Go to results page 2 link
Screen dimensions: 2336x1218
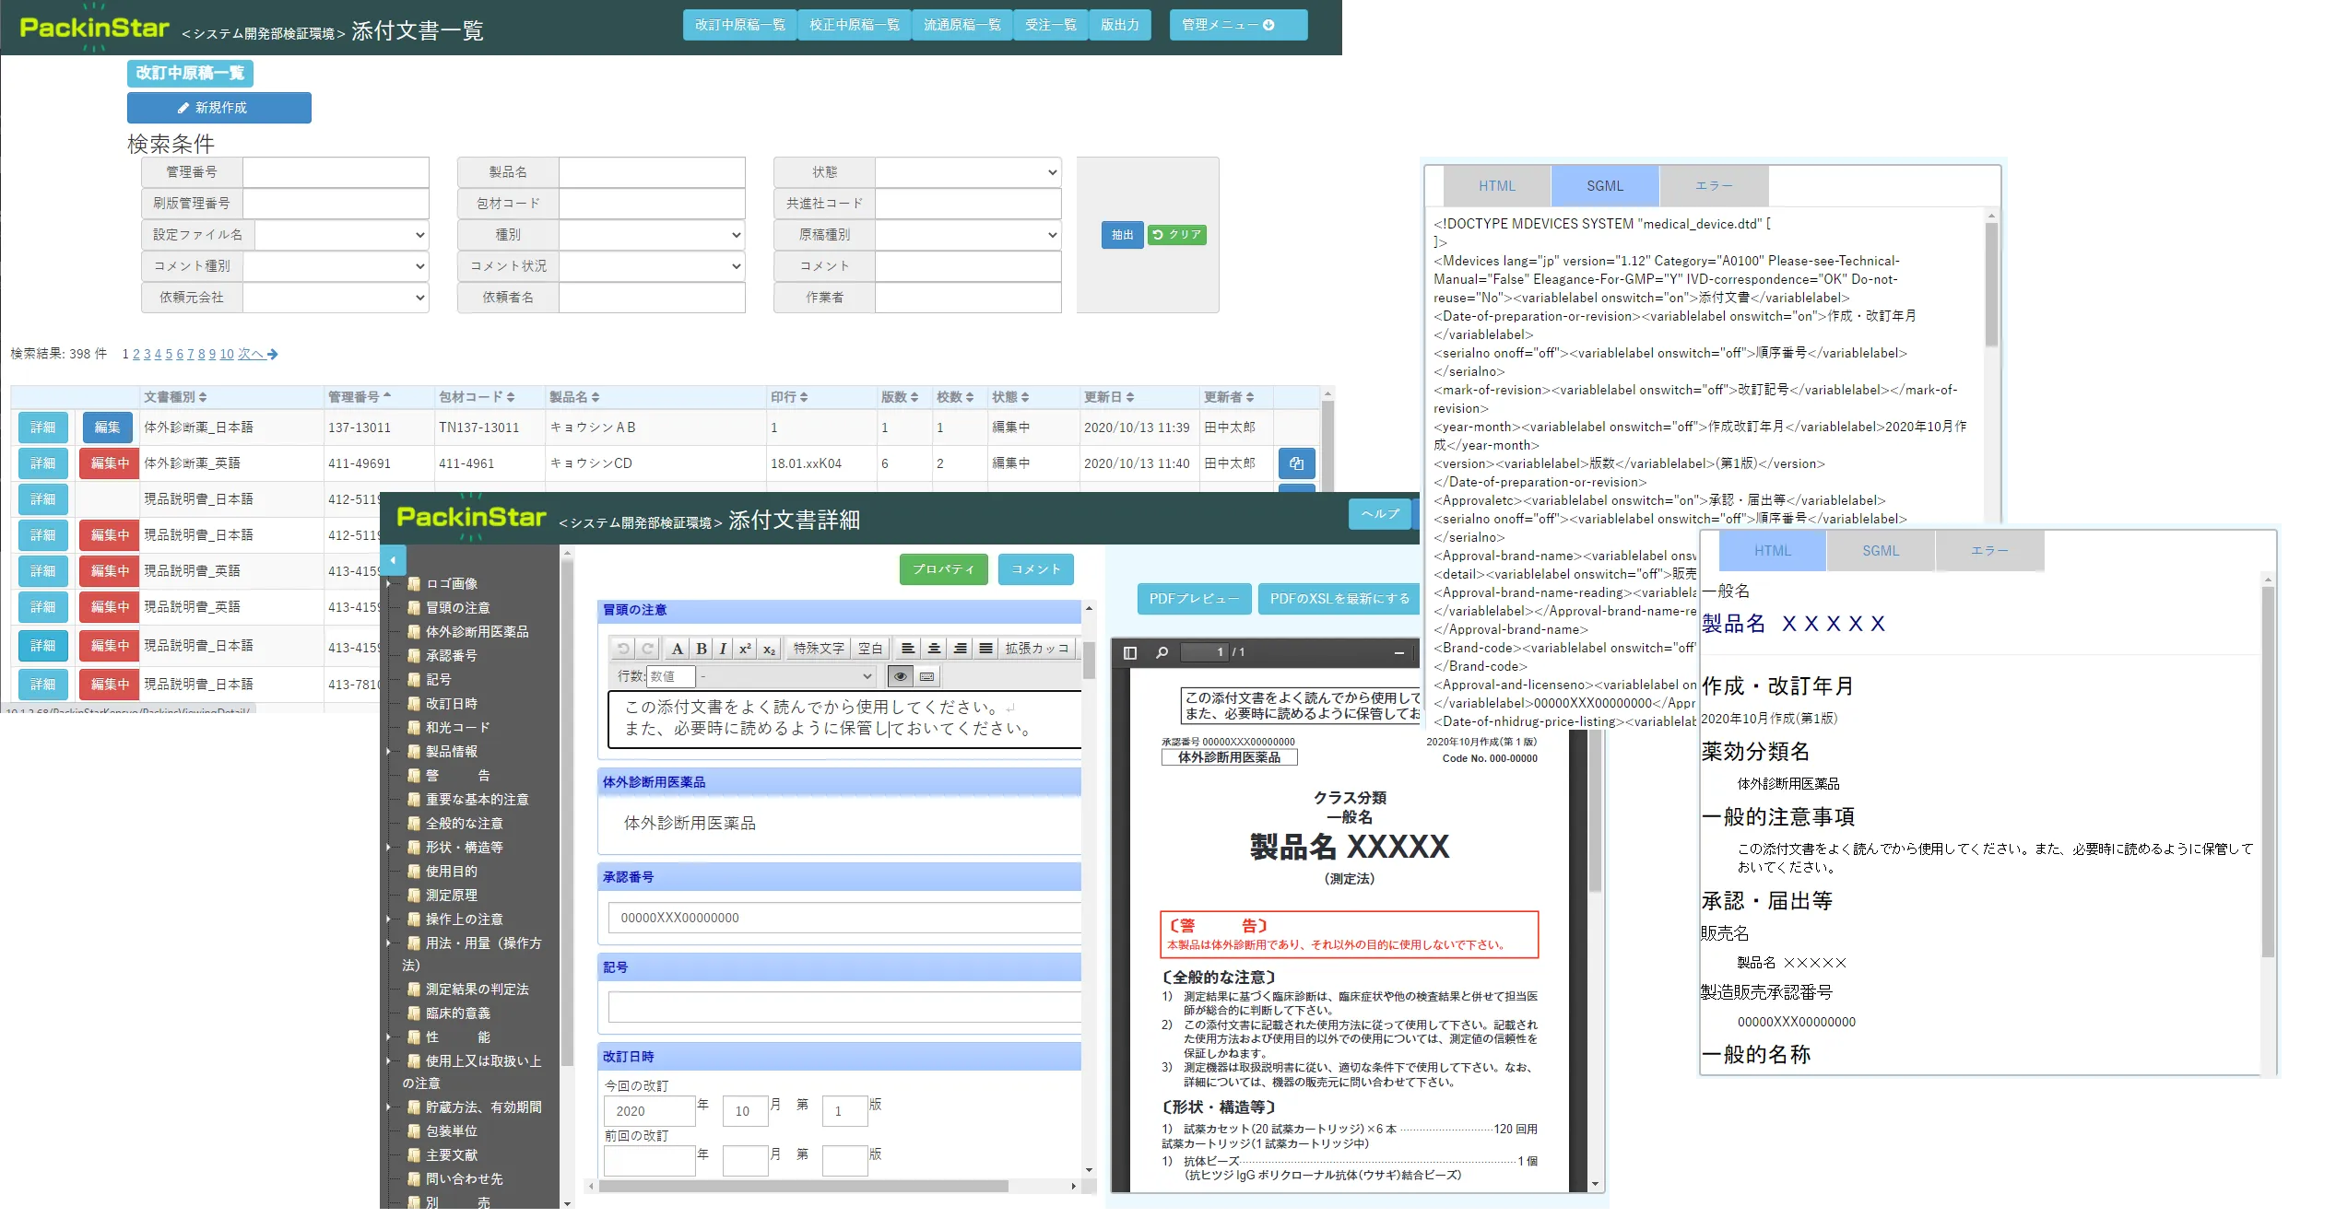(136, 354)
